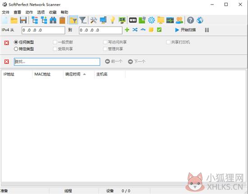Start scanning with 开始扫描 button

point(185,30)
